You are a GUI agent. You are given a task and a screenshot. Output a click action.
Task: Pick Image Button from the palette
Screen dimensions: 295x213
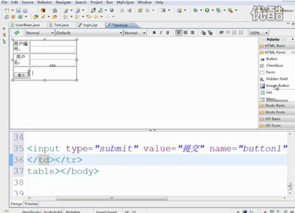click(277, 85)
